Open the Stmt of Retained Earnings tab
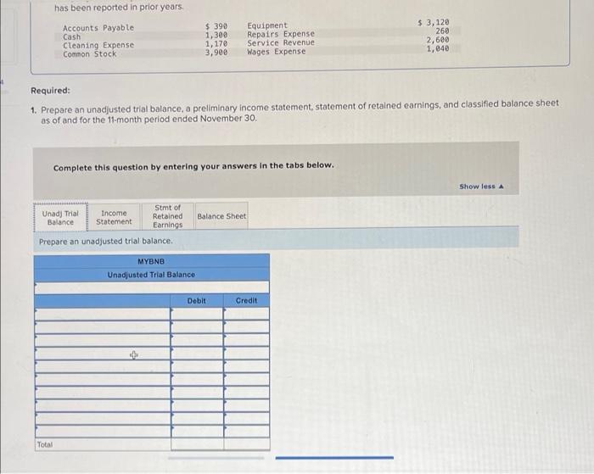The width and height of the screenshot is (594, 474). point(167,216)
